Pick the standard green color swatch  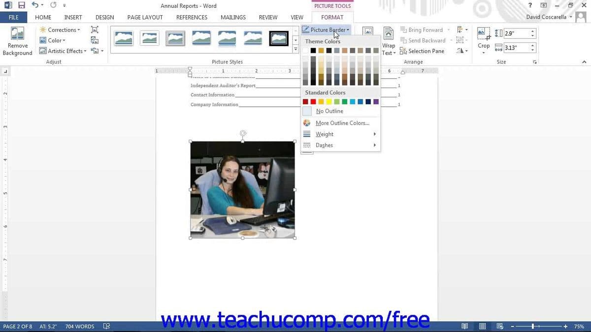click(x=345, y=102)
